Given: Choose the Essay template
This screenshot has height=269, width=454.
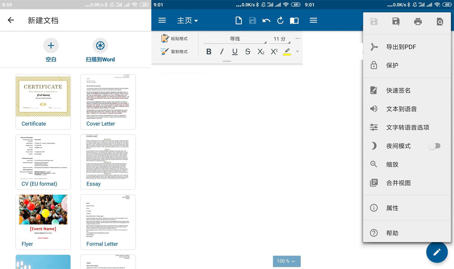Looking at the screenshot, I should 108,162.
